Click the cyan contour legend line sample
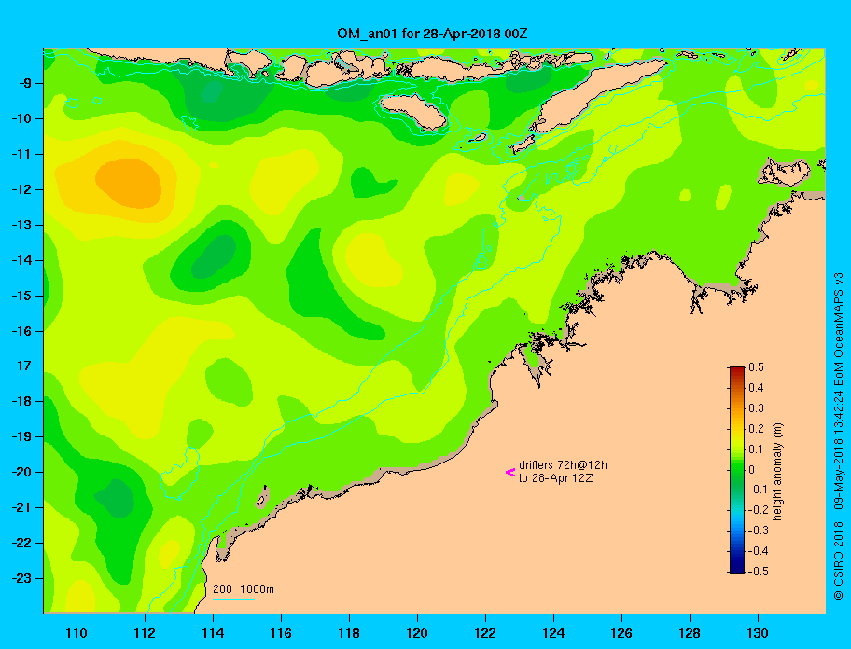The height and width of the screenshot is (649, 851). click(x=234, y=599)
